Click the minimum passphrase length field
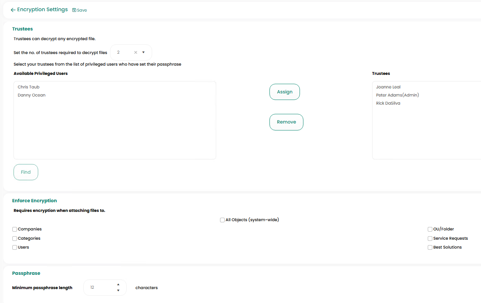The image size is (481, 303). (100, 288)
